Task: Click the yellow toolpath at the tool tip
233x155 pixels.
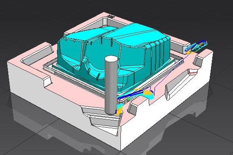Action: point(119,111)
